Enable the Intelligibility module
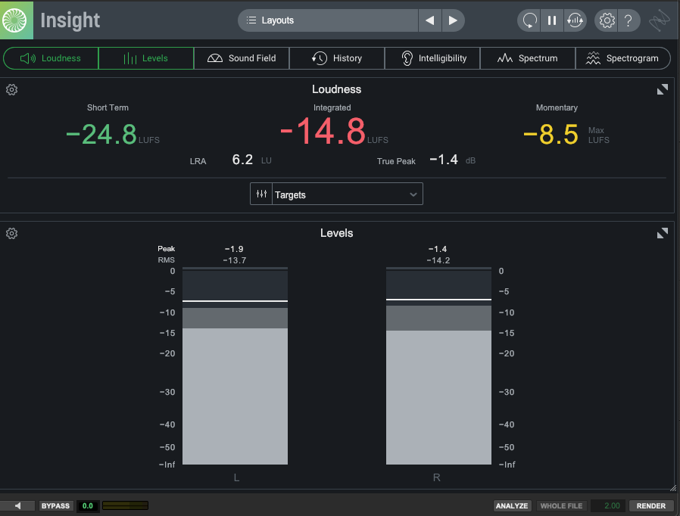Screen dimensions: 680x516 pos(432,58)
